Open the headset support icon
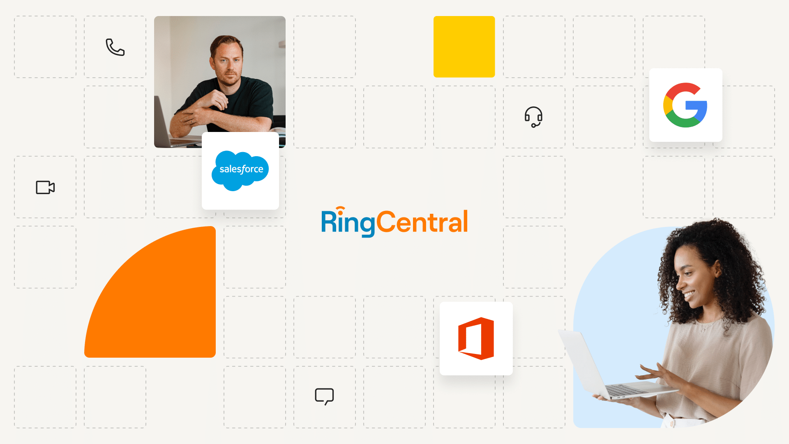Image resolution: width=789 pixels, height=444 pixels. point(533,117)
